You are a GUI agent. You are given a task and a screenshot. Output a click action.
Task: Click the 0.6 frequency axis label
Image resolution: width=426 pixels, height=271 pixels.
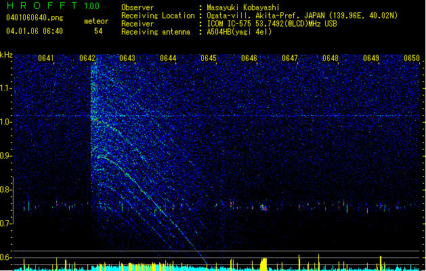6,257
